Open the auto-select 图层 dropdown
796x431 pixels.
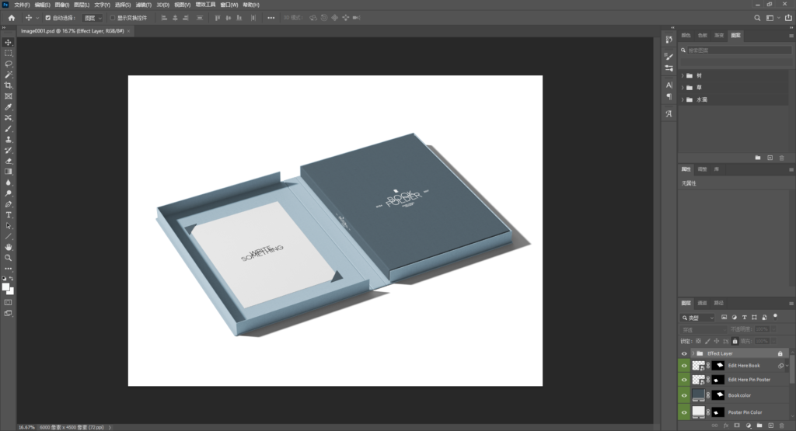click(93, 18)
